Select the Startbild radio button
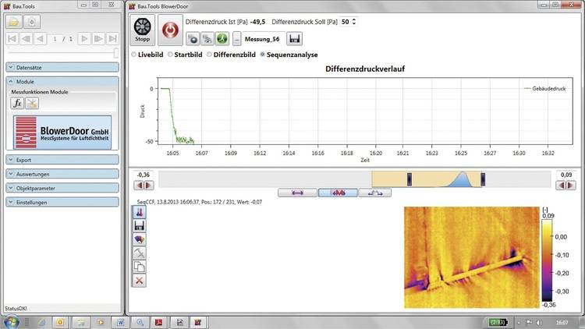Image resolution: width=585 pixels, height=329 pixels. (169, 55)
